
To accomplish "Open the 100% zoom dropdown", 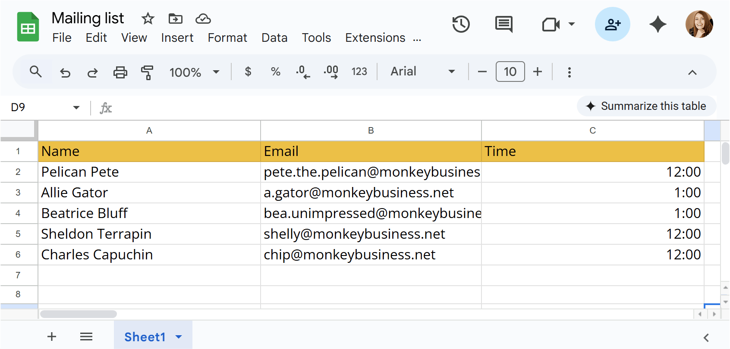I will click(195, 72).
